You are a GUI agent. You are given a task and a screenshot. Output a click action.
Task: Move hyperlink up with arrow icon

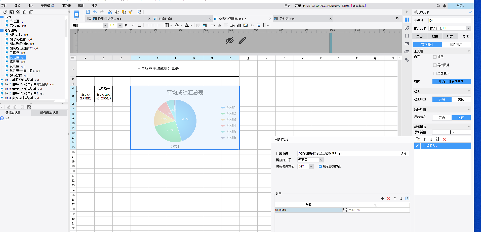(425, 139)
